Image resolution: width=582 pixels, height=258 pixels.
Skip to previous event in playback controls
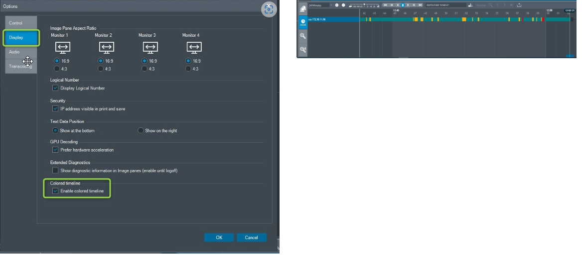pos(392,5)
